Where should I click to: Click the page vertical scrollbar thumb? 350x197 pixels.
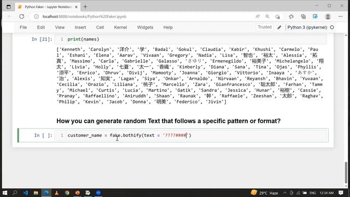click(346, 172)
